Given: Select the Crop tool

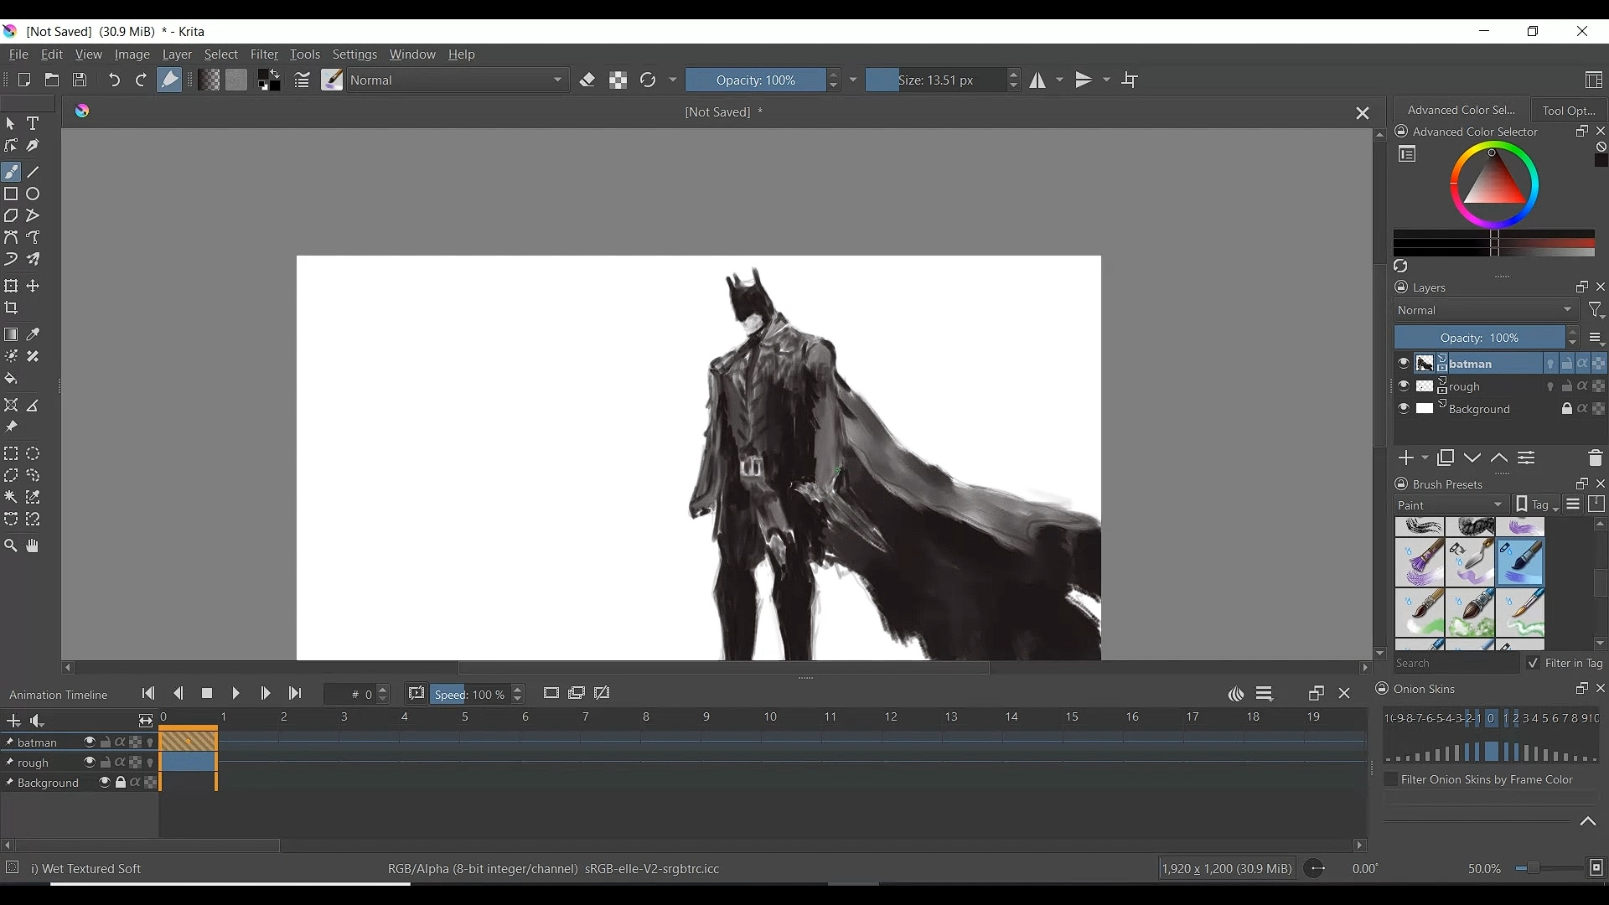Looking at the screenshot, I should point(12,308).
